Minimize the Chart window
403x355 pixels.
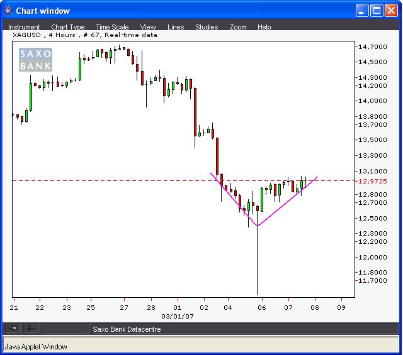coord(362,11)
